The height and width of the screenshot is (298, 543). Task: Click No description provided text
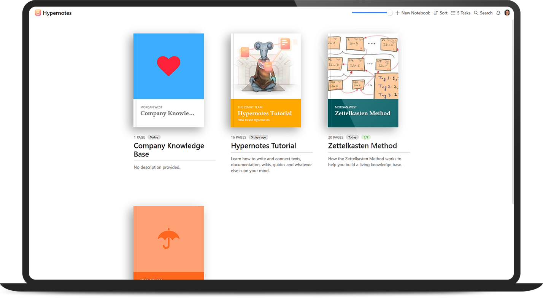(157, 167)
